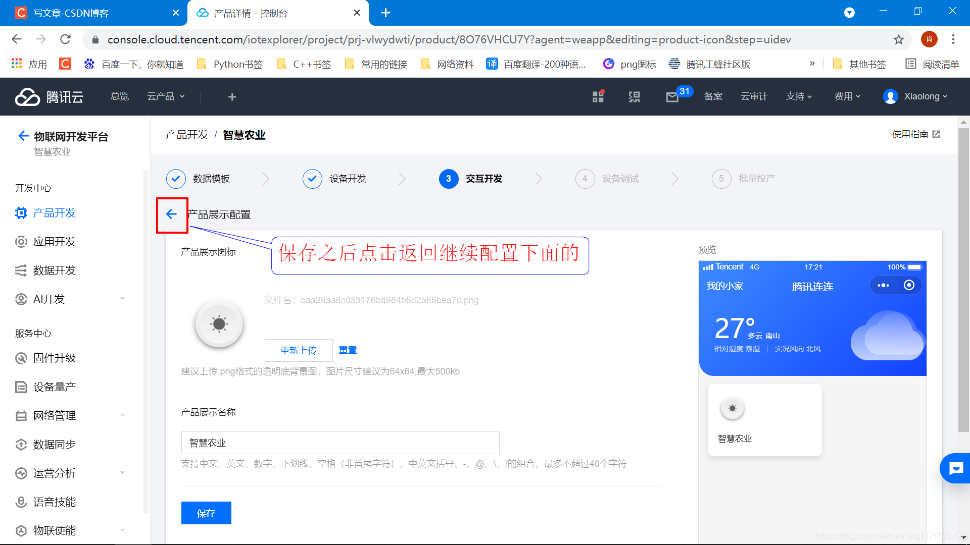Viewport: 970px width, 545px height.
Task: Click the plus icon in navigation bar
Action: click(x=232, y=97)
